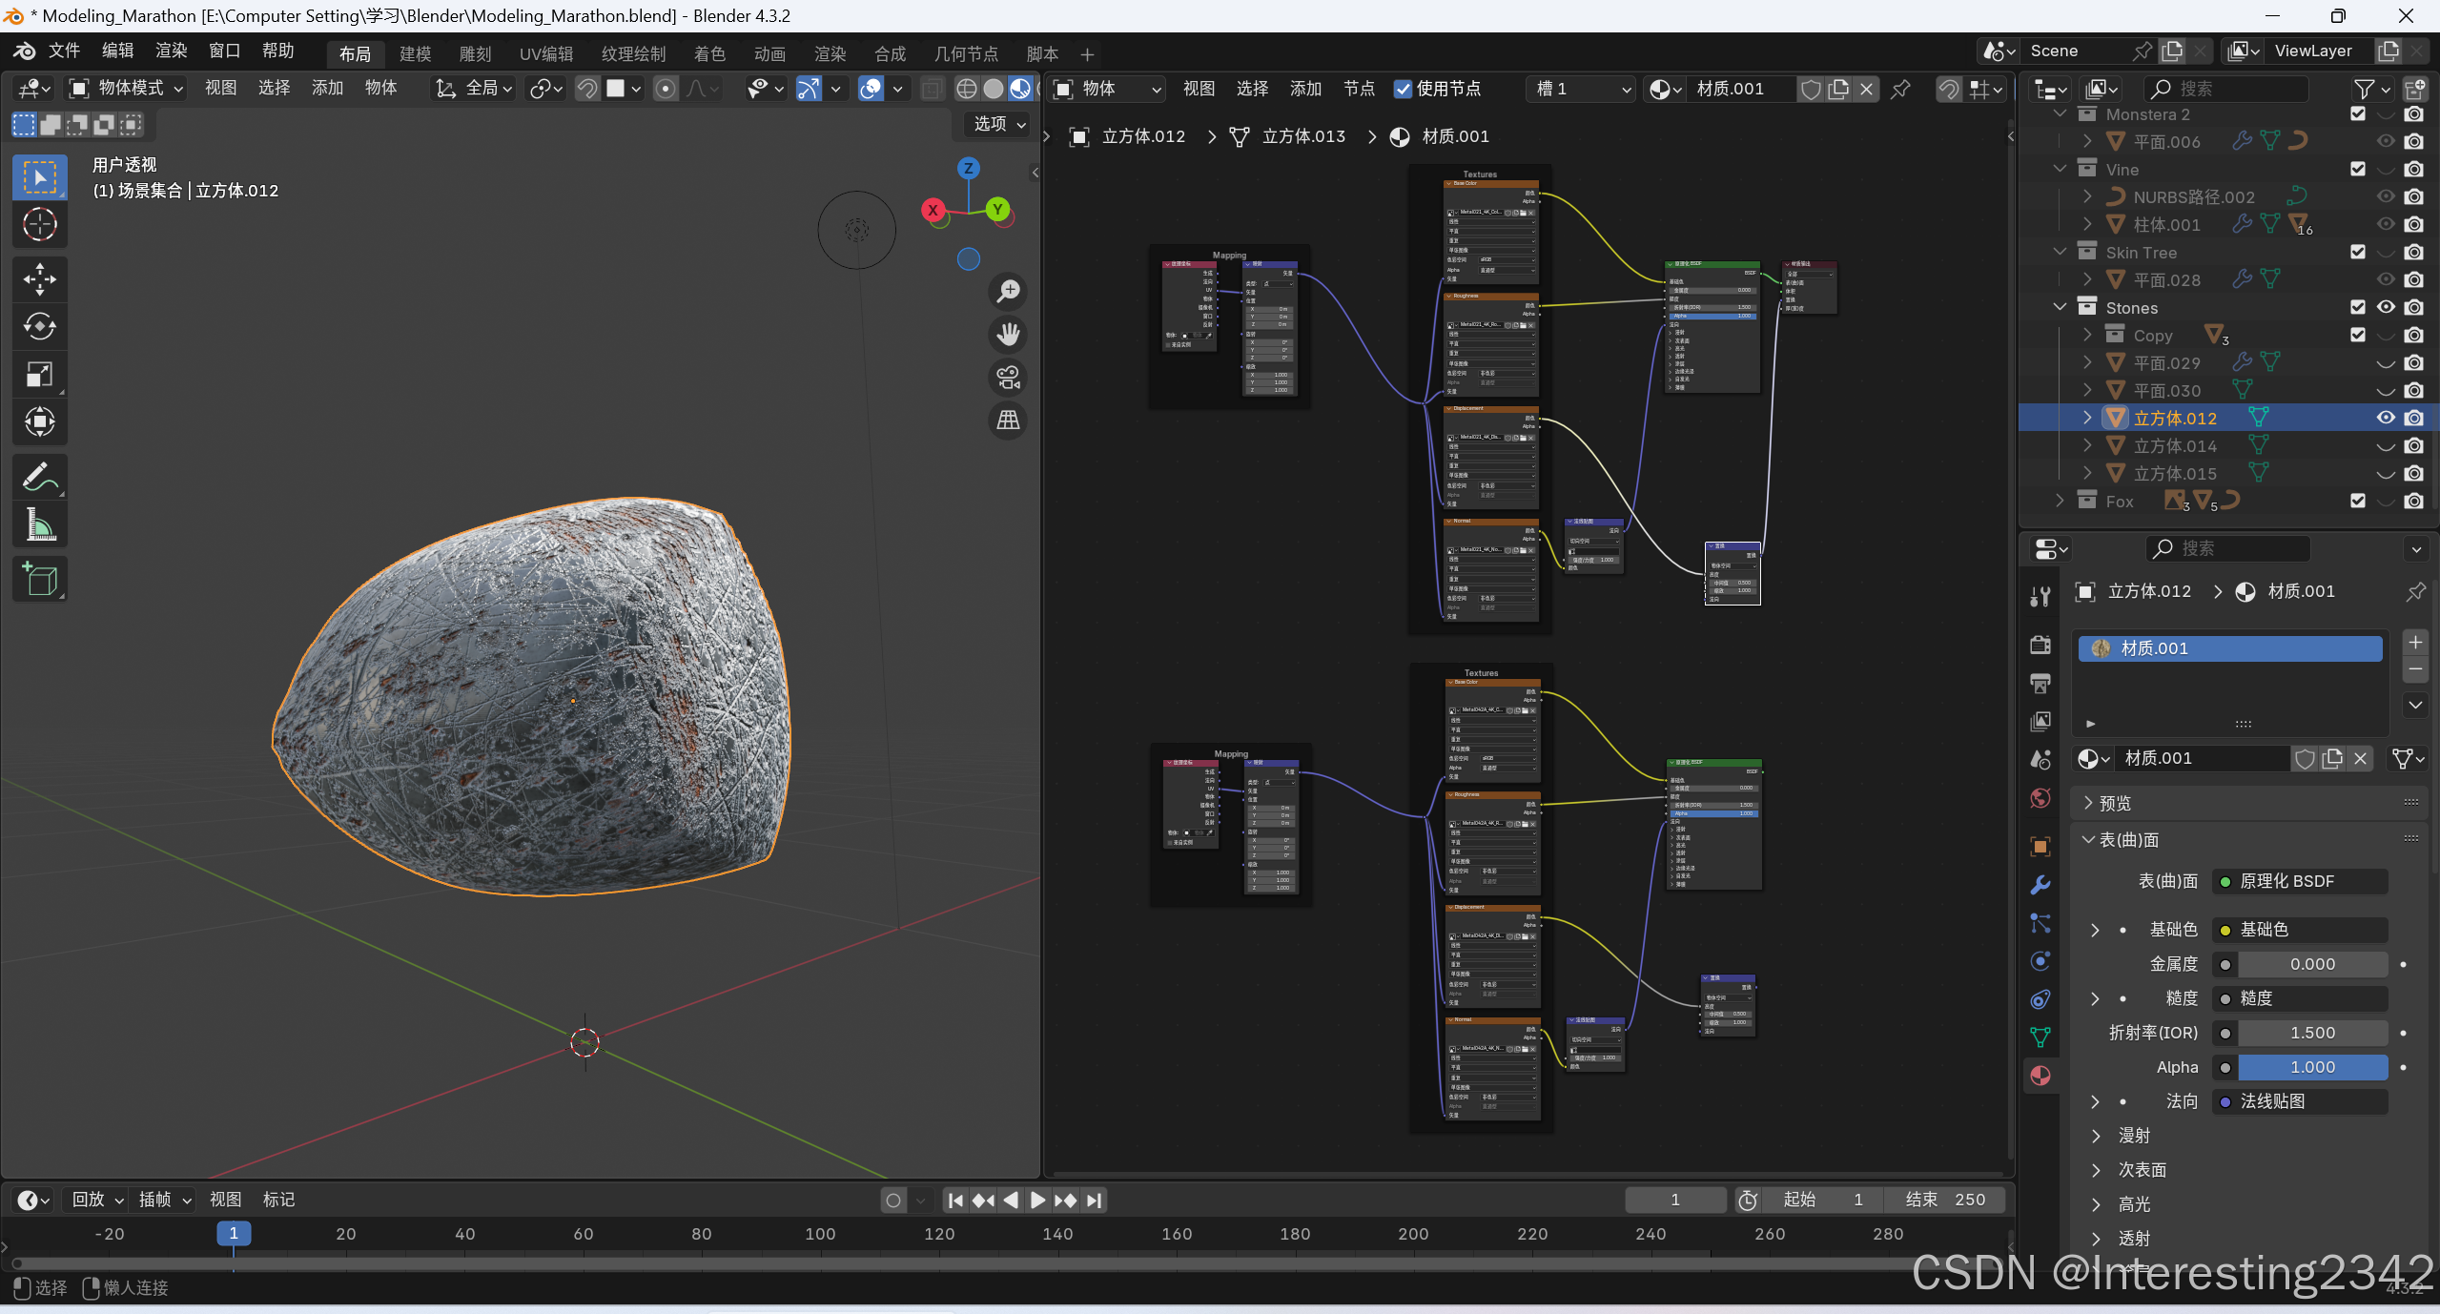This screenshot has width=2440, height=1314.
Task: Switch the viewport to perspective/orthographic grid icon
Action: click(1008, 420)
